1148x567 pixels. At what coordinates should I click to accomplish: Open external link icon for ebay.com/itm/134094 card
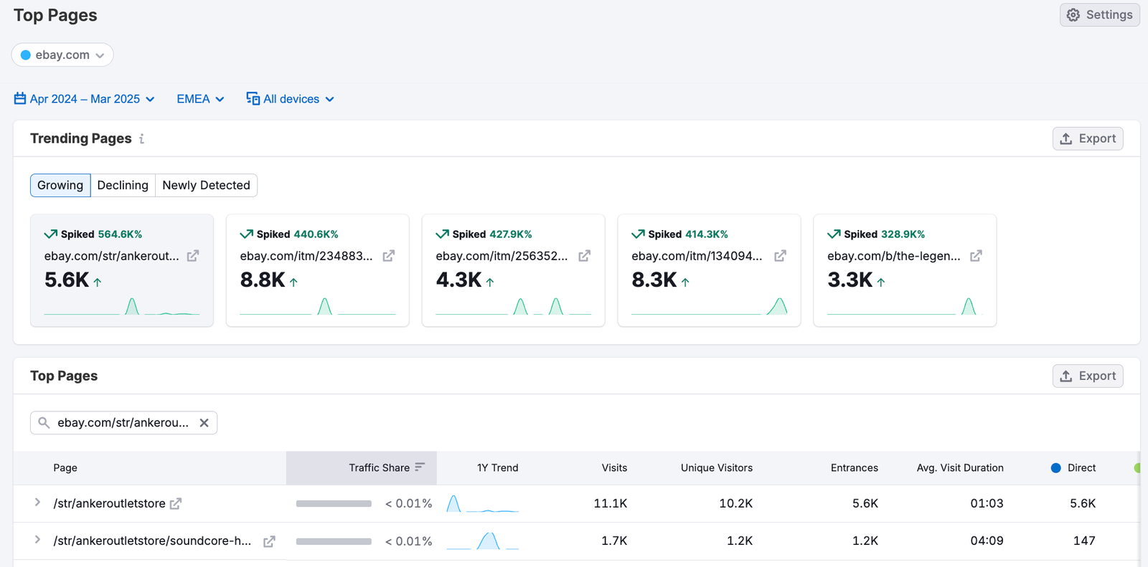[x=781, y=256]
